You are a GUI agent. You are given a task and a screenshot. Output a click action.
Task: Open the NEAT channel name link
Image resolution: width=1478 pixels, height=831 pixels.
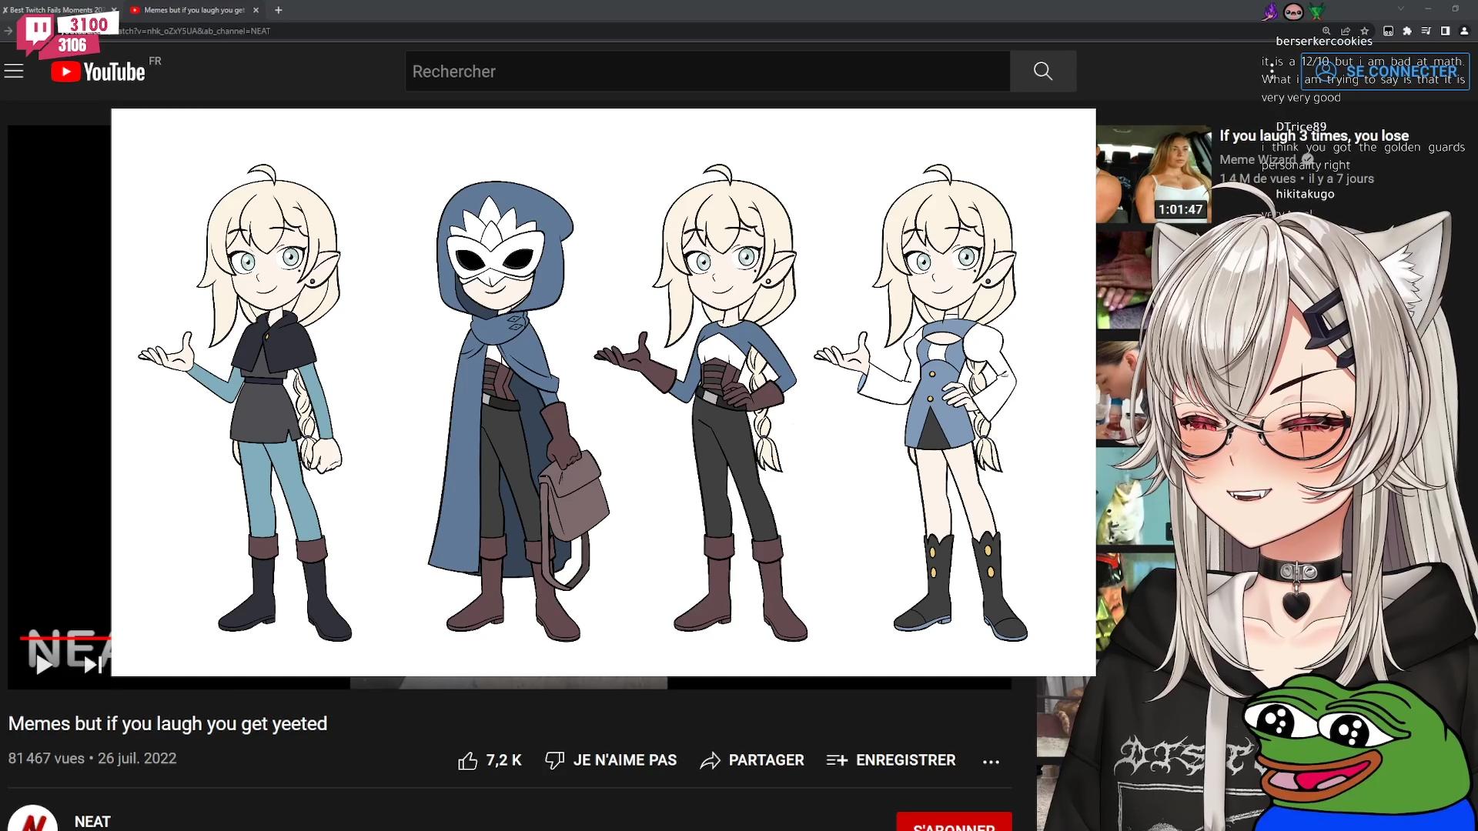click(x=92, y=821)
